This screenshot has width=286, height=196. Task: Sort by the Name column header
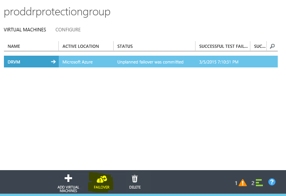click(x=14, y=46)
